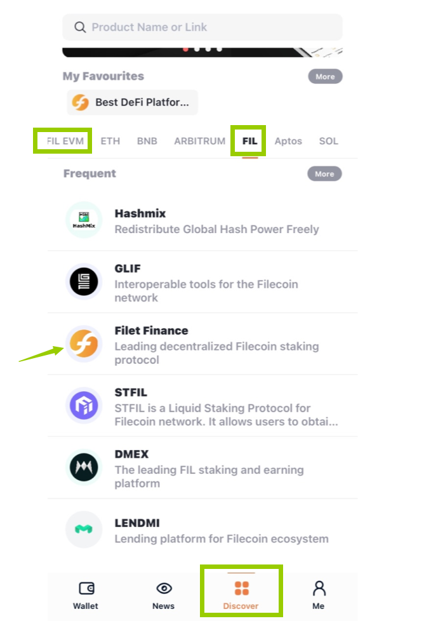This screenshot has width=431, height=621.
Task: Click More next to My Favourites
Action: (326, 76)
